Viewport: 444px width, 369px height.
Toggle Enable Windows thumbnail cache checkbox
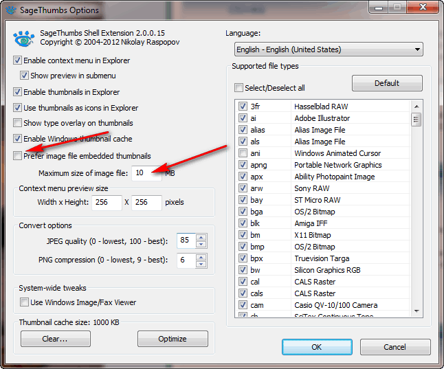17,139
